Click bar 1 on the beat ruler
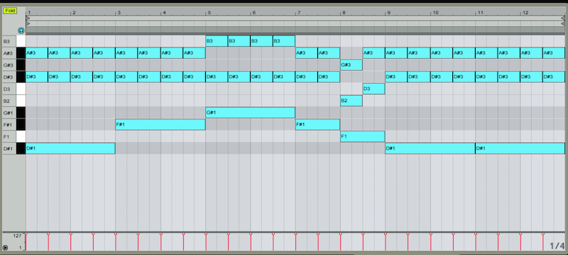Screen dimensions: 568x255 pos(29,13)
